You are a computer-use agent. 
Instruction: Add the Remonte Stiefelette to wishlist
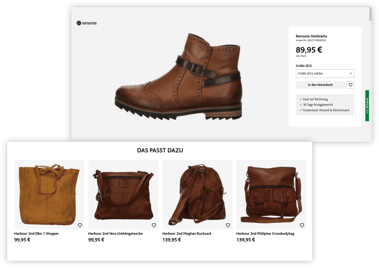click(x=350, y=85)
